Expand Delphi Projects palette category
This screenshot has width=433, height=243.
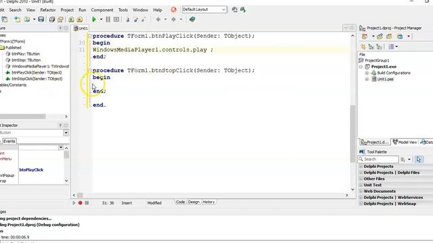361,167
